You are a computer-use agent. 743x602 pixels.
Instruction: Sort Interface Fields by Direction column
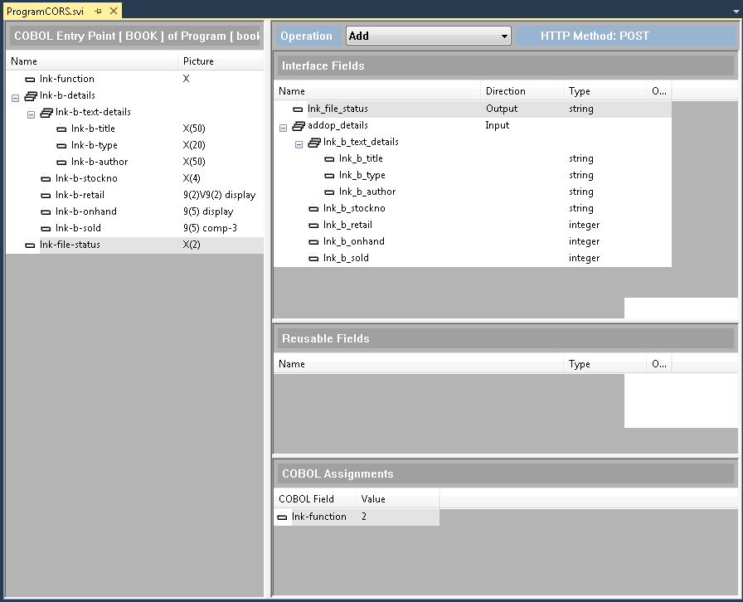point(522,91)
